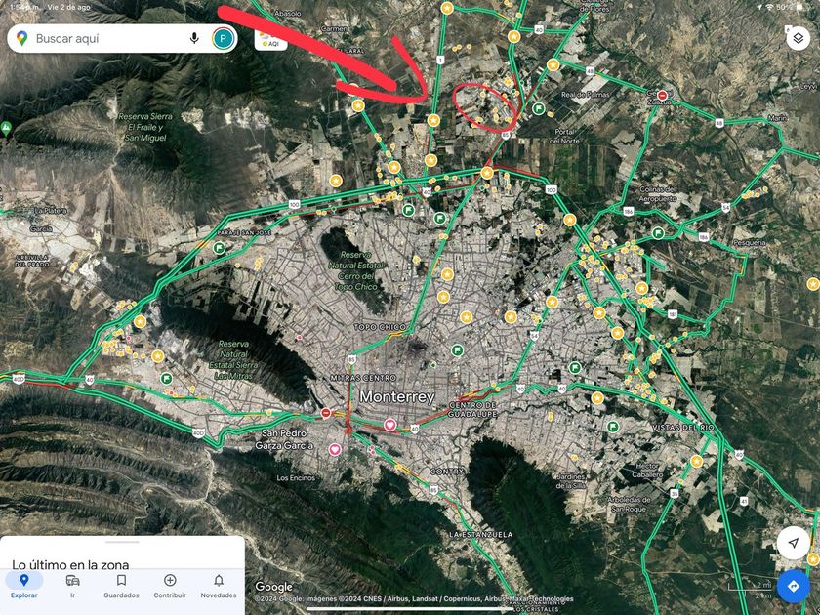Select green flag near Colinas del Aeropuerto
Viewport: 820px width, 615px height.
[x=658, y=233]
